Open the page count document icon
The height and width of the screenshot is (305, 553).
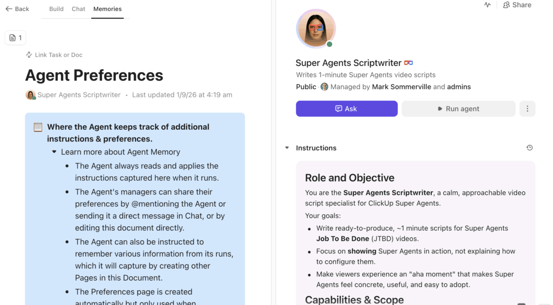tap(13, 38)
